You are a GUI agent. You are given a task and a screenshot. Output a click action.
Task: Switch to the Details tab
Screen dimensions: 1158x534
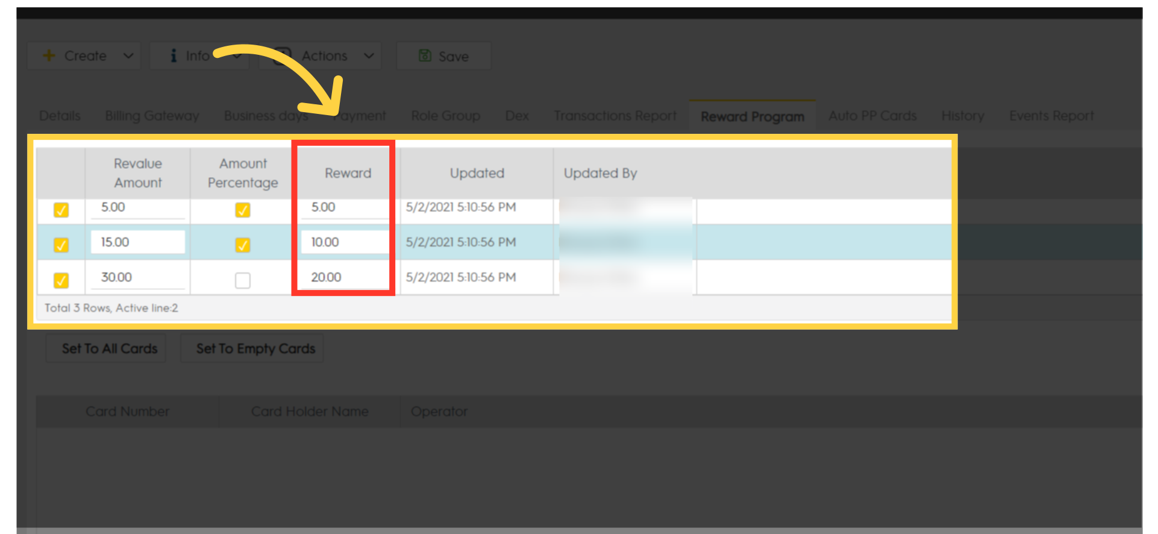tap(60, 116)
